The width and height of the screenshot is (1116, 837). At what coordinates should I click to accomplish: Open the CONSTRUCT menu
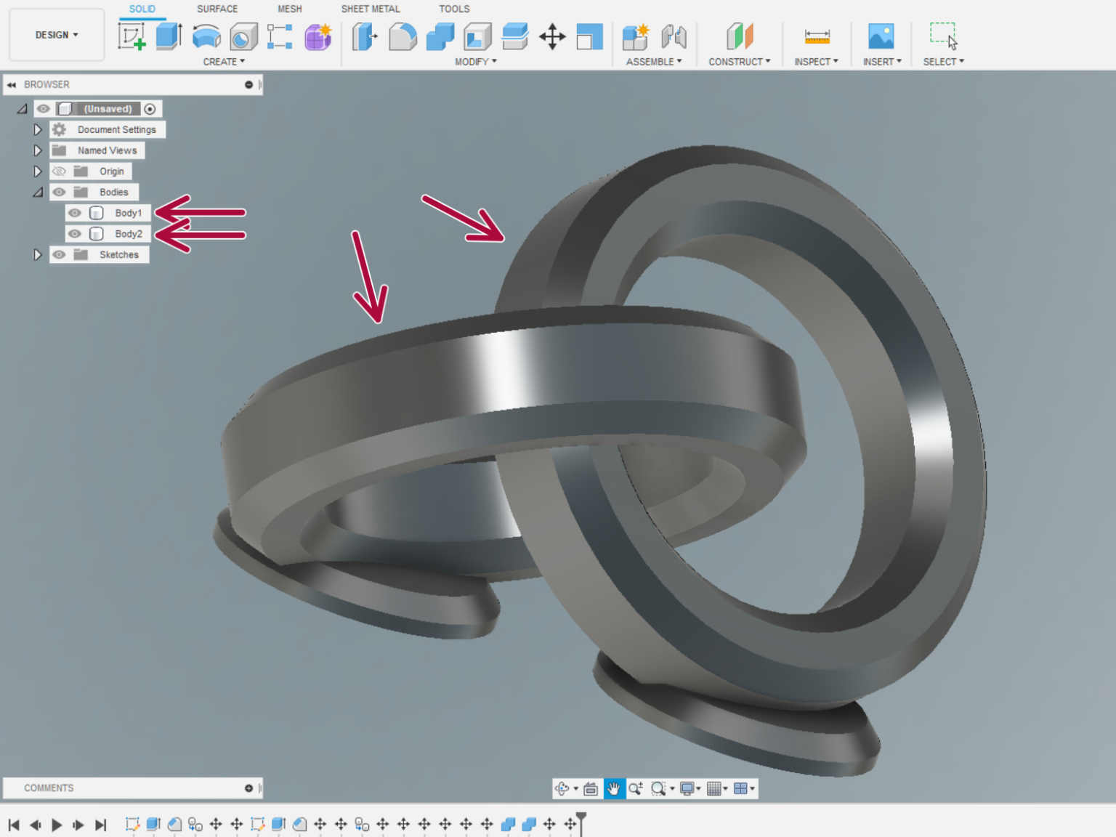coord(739,62)
